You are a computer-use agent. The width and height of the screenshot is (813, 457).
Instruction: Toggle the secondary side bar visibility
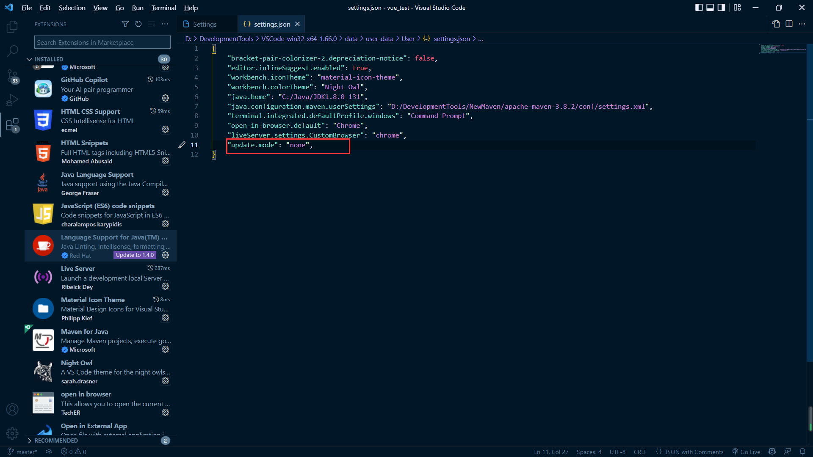(721, 8)
